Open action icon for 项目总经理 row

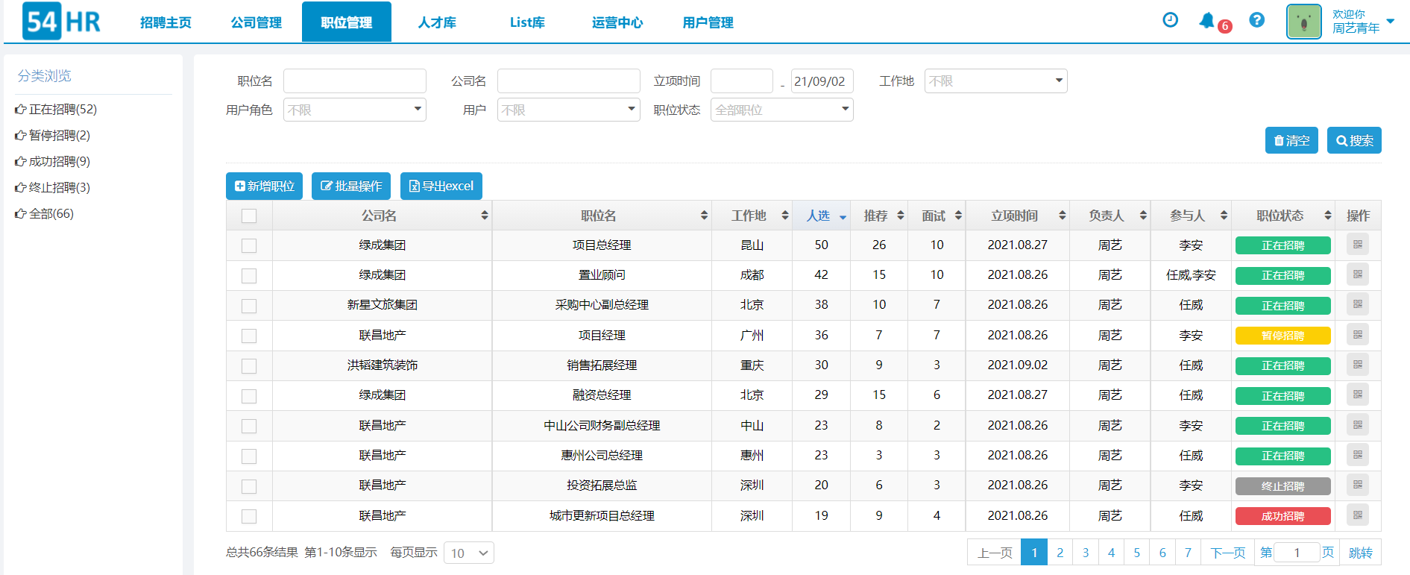1358,245
